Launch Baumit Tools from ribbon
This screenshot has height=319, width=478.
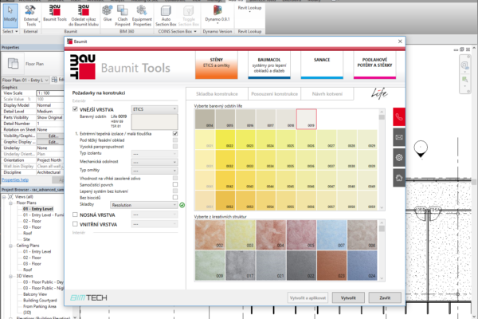click(x=55, y=14)
